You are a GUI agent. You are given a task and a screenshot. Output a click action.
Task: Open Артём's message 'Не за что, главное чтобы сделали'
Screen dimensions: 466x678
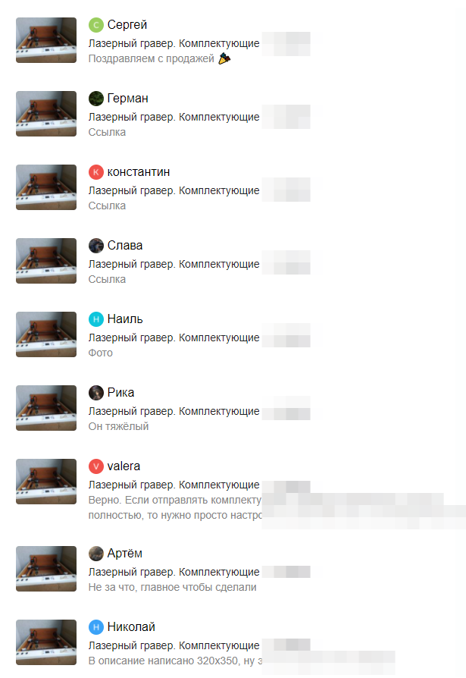(x=172, y=587)
